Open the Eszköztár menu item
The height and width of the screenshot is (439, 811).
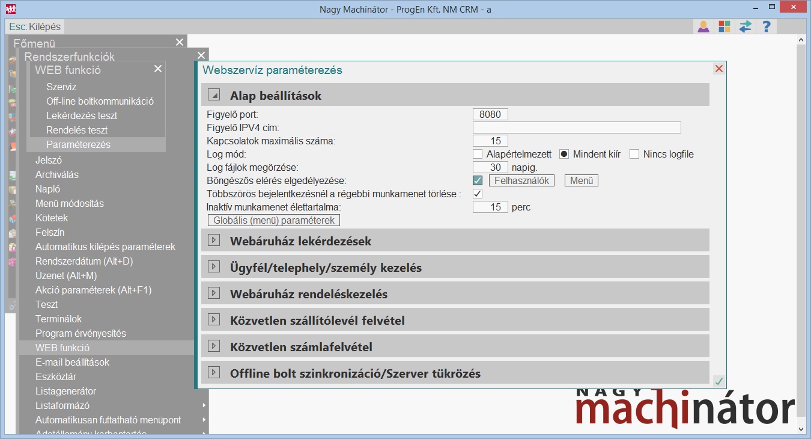(56, 376)
